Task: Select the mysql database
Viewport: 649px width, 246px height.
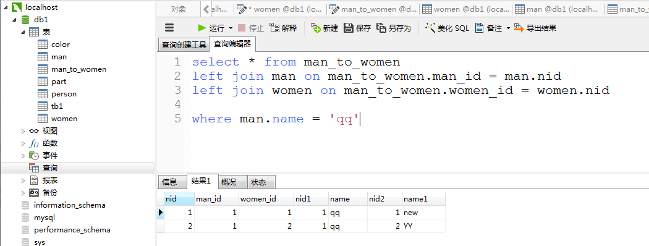Action: tap(45, 218)
